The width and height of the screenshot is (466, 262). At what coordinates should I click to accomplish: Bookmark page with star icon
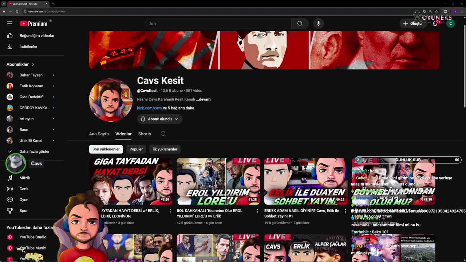coord(436,11)
